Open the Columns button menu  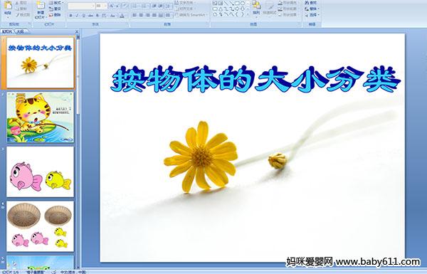169,15
